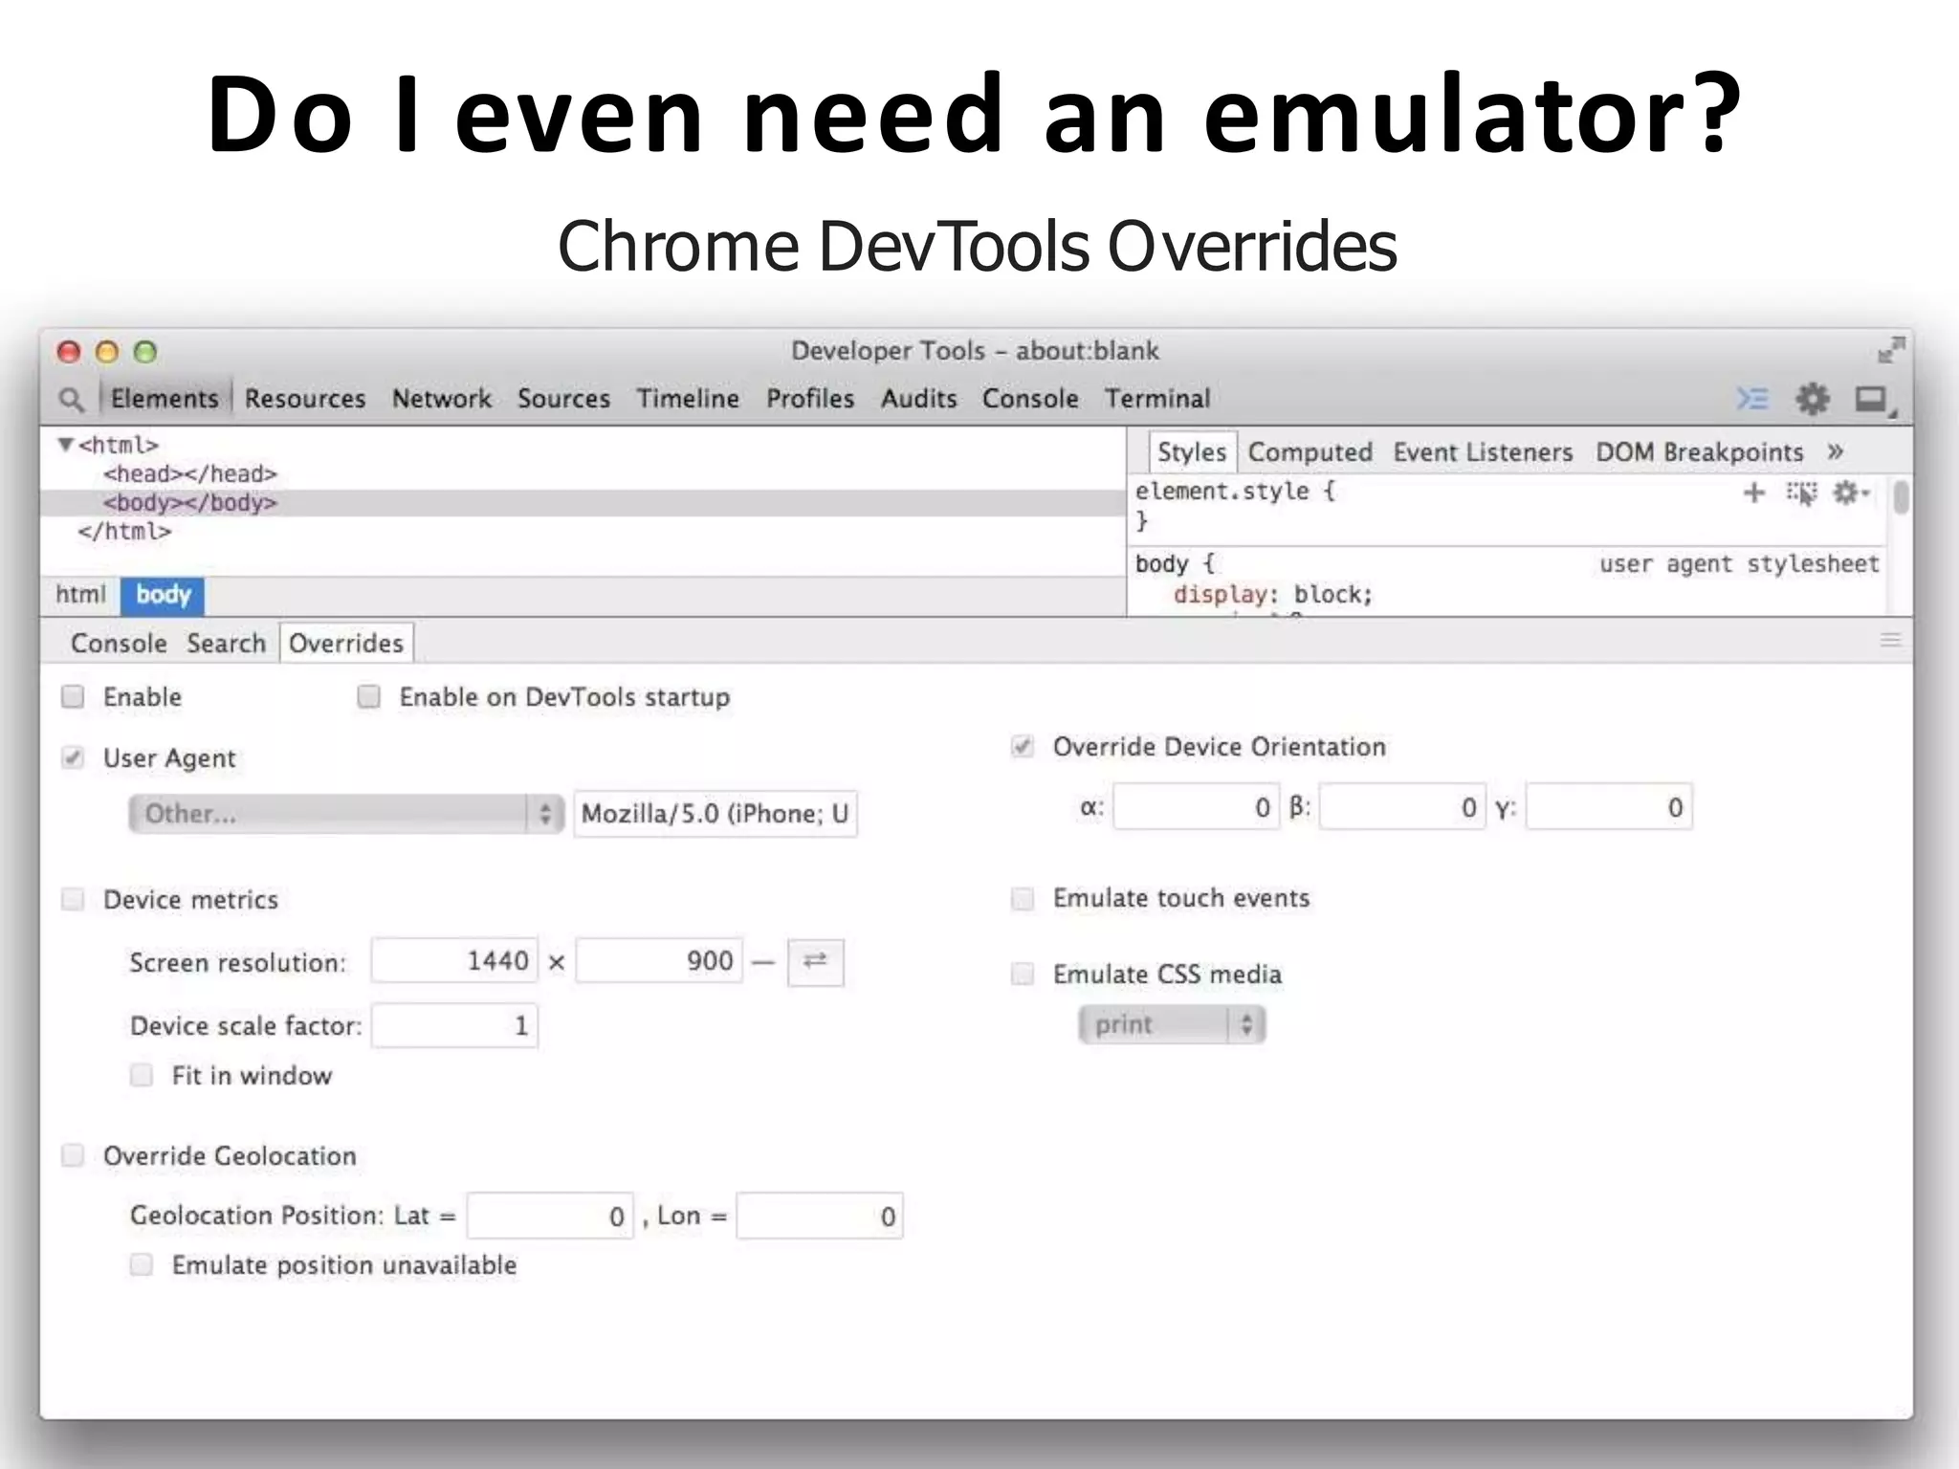Click the Lat geolocation field
Screen dimensions: 1959x1469
pos(550,1216)
